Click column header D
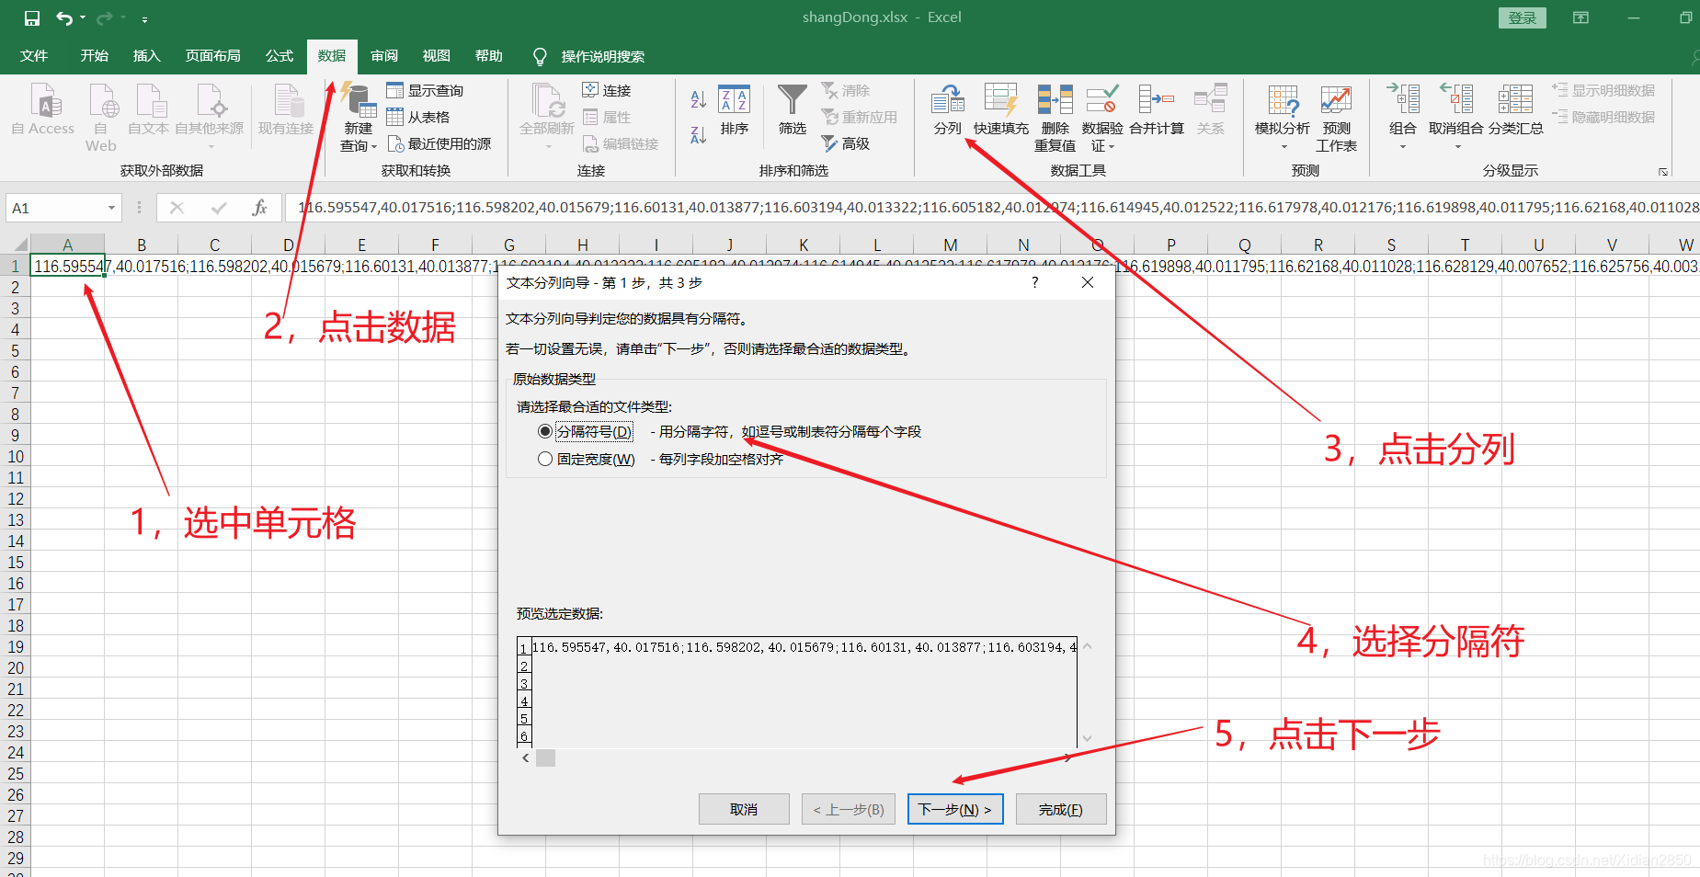Screen dimensions: 1700x877 click(x=289, y=245)
